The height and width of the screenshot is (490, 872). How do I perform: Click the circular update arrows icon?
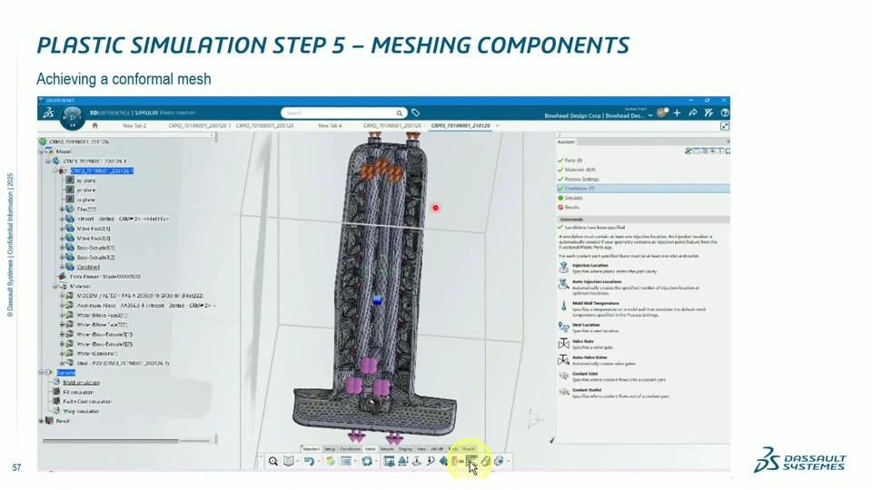(366, 461)
